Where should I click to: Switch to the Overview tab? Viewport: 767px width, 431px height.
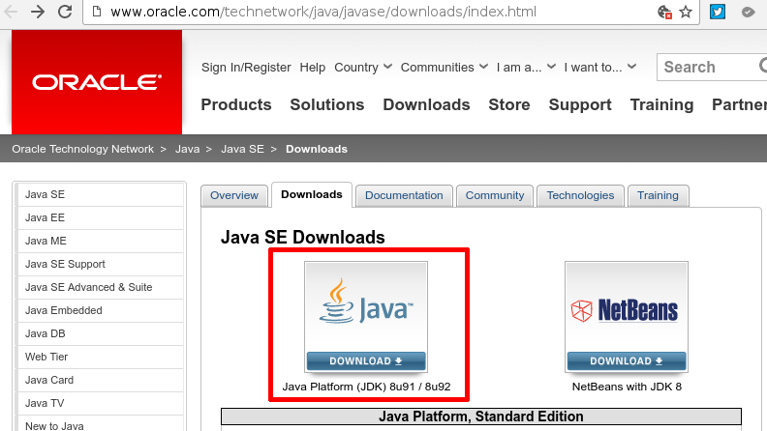coord(234,196)
